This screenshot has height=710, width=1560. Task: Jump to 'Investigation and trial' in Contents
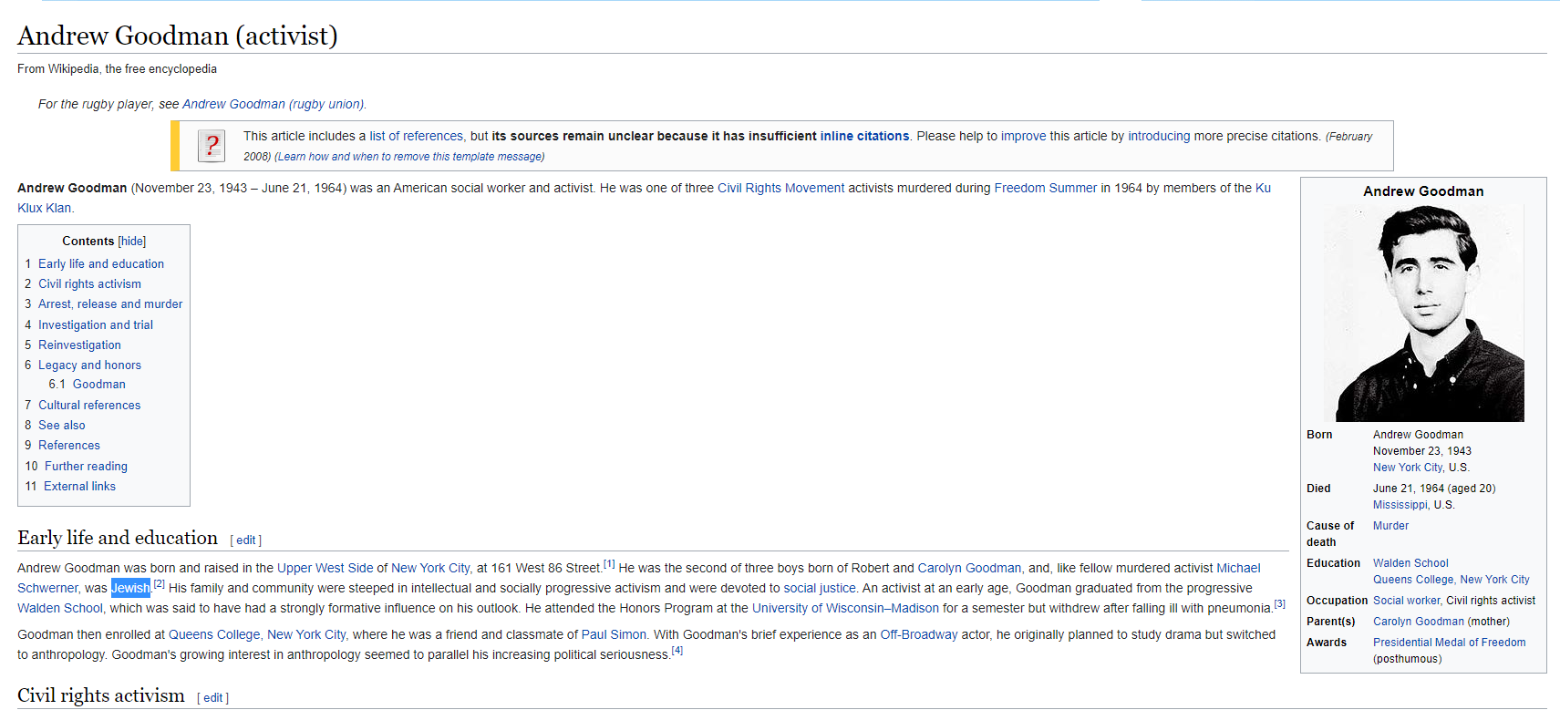coord(96,324)
